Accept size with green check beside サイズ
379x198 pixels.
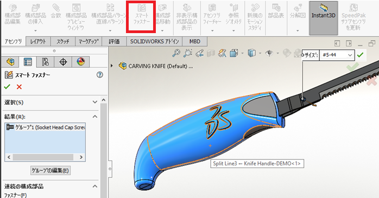tap(360, 55)
